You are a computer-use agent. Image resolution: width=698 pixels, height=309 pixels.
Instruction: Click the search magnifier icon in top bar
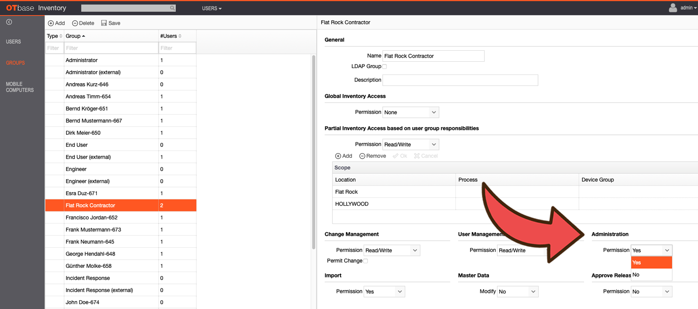(172, 8)
